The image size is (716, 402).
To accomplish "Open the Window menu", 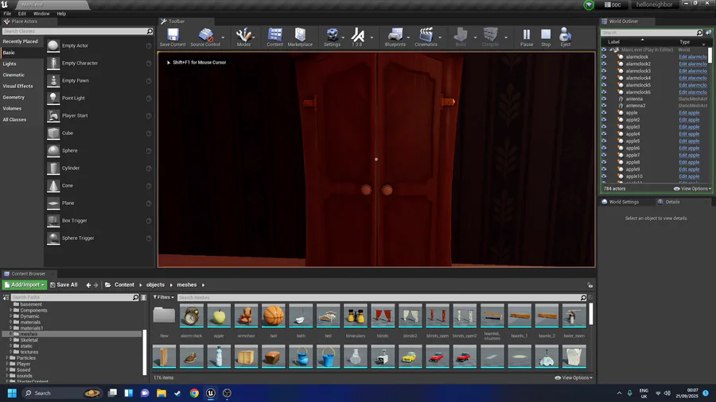I will [x=41, y=14].
